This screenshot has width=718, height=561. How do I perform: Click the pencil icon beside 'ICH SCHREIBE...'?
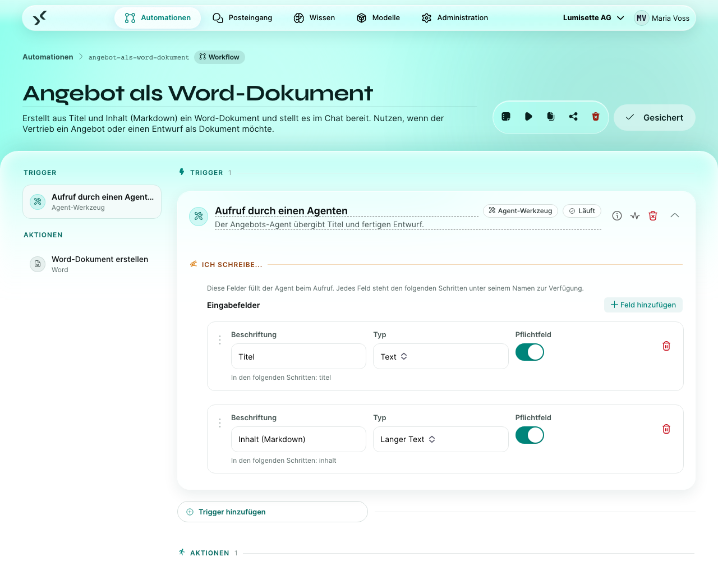[x=194, y=264]
